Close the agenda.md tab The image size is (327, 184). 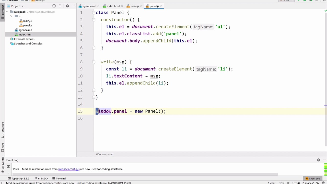point(99,6)
